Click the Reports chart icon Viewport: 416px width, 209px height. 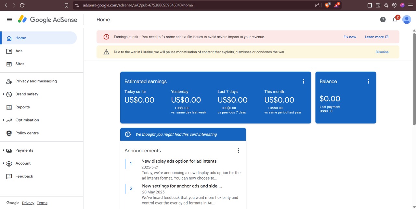click(x=9, y=107)
